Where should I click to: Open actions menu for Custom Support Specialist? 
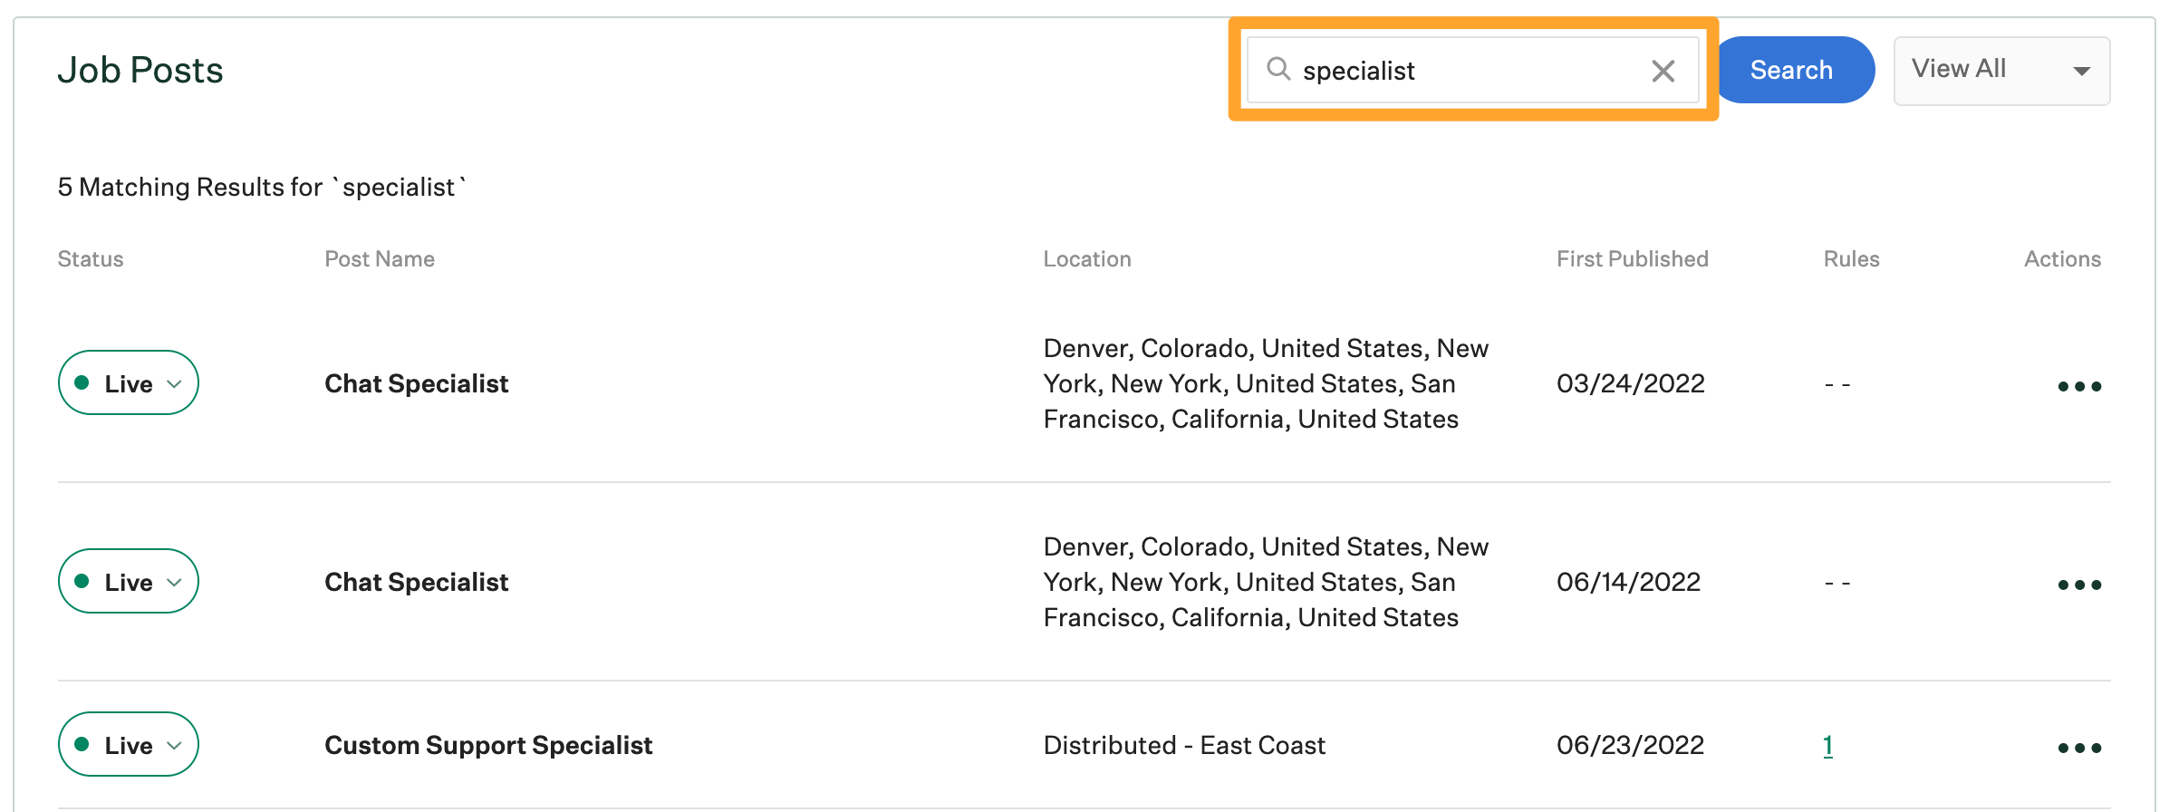point(2078,747)
